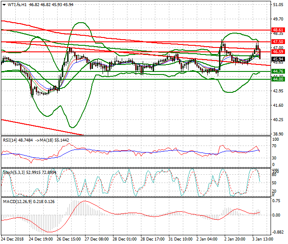The image size is (288, 244).
Task: Click the 2 Jan 20:00 time label
Action: pos(235,239)
